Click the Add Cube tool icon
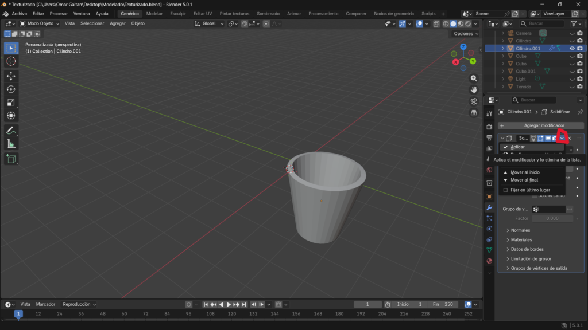The height and width of the screenshot is (330, 588). (x=11, y=159)
